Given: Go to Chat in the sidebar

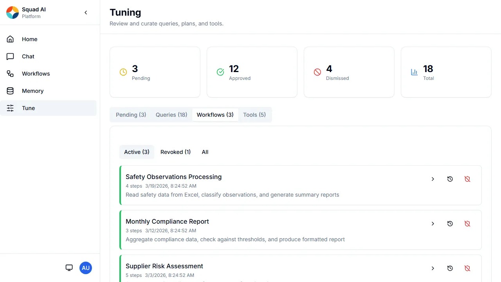Looking at the screenshot, I should pyautogui.click(x=28, y=56).
